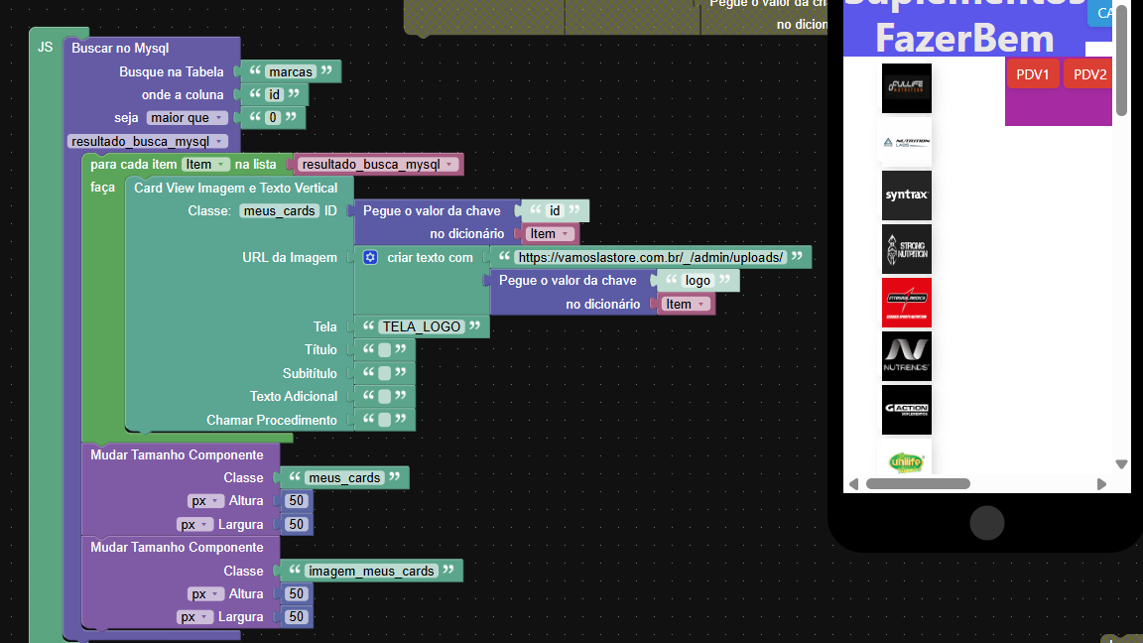This screenshot has height=643, width=1143.
Task: Tap the G Action logo card
Action: [906, 410]
